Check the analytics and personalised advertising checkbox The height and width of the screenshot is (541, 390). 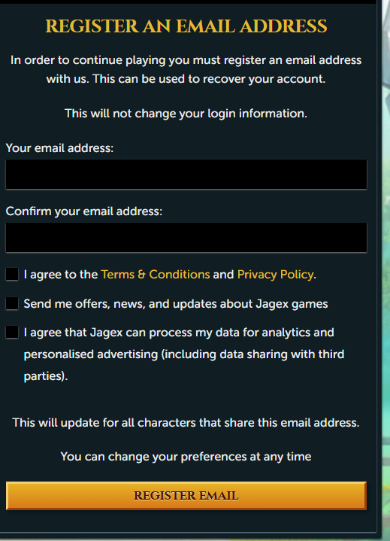click(12, 333)
